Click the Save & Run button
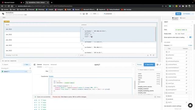This screenshot has height=110, width=195. pos(149,64)
